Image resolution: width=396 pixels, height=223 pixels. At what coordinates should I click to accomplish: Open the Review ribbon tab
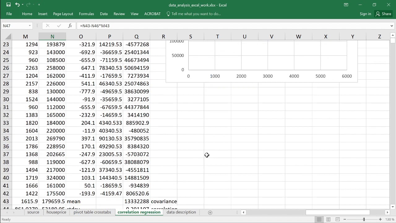point(119,14)
